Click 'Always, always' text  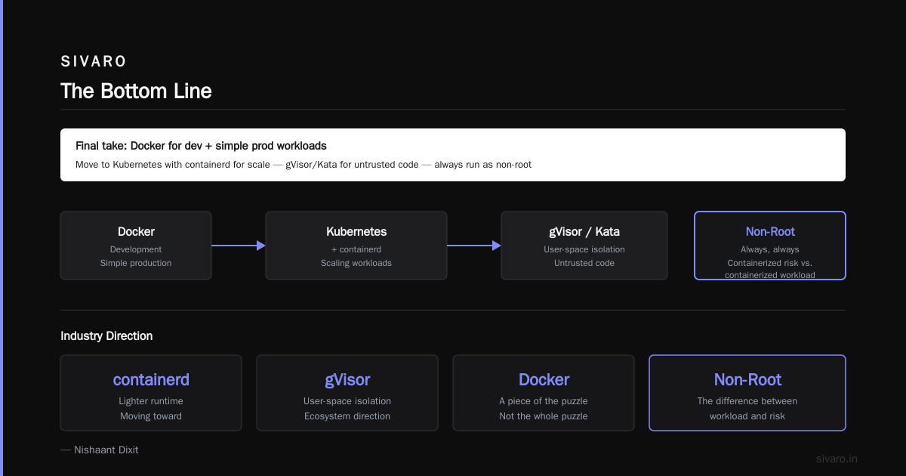click(x=770, y=249)
